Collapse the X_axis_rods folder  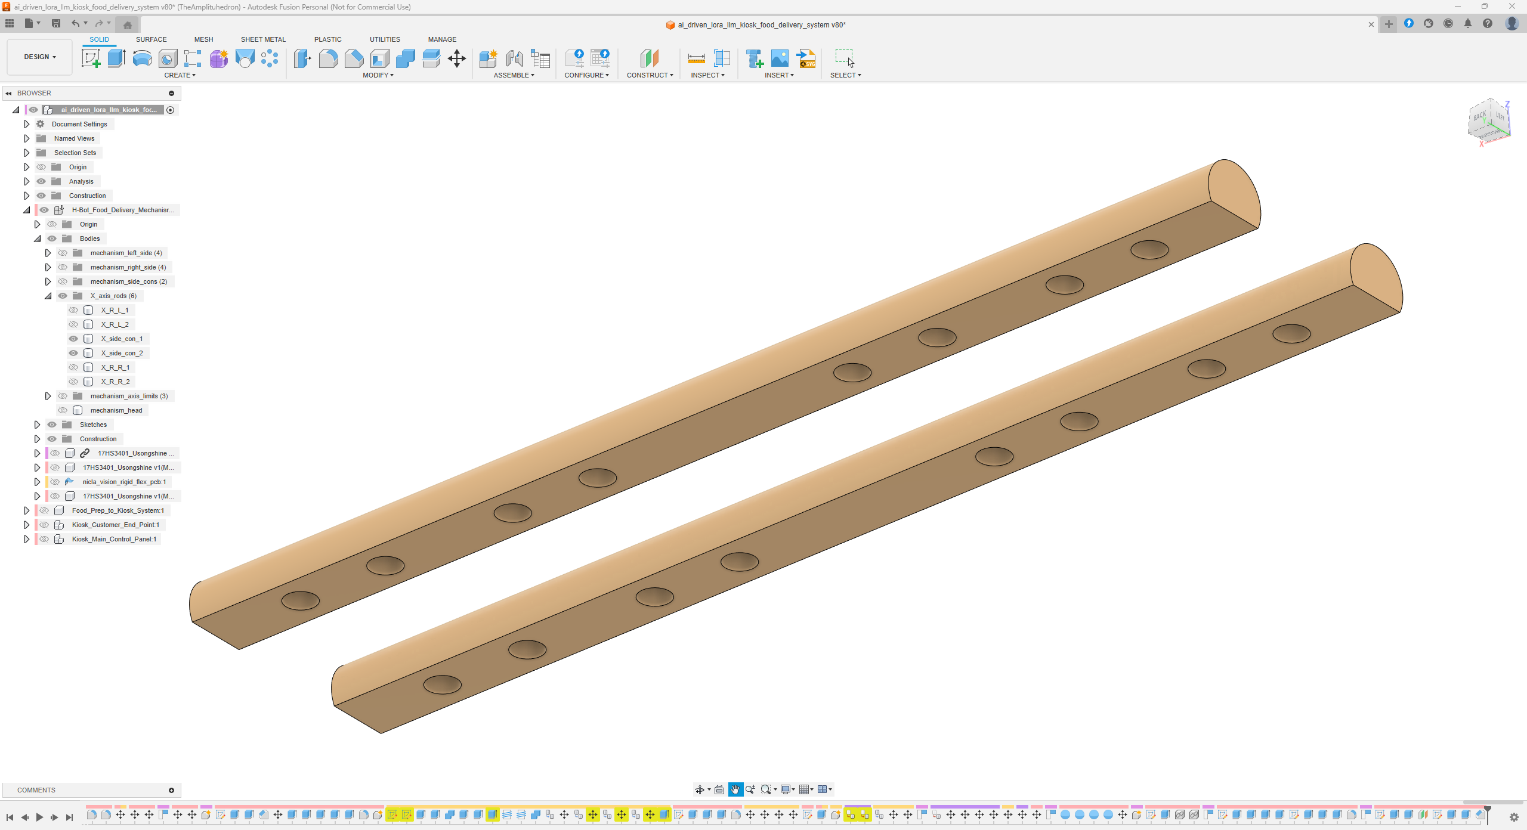coord(48,296)
